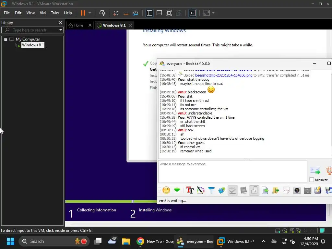Toggle the spell checking ABC icon

[x=232, y=190]
